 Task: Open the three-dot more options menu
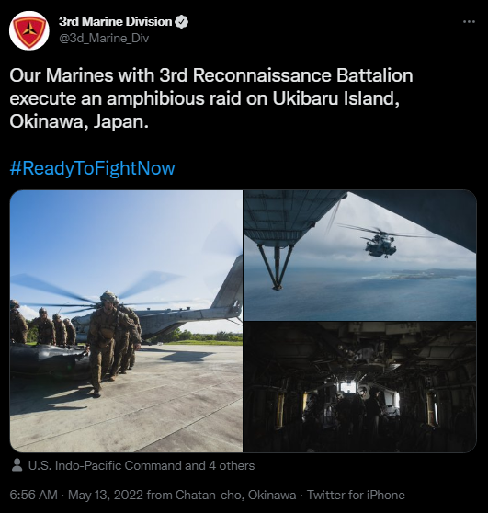[469, 21]
